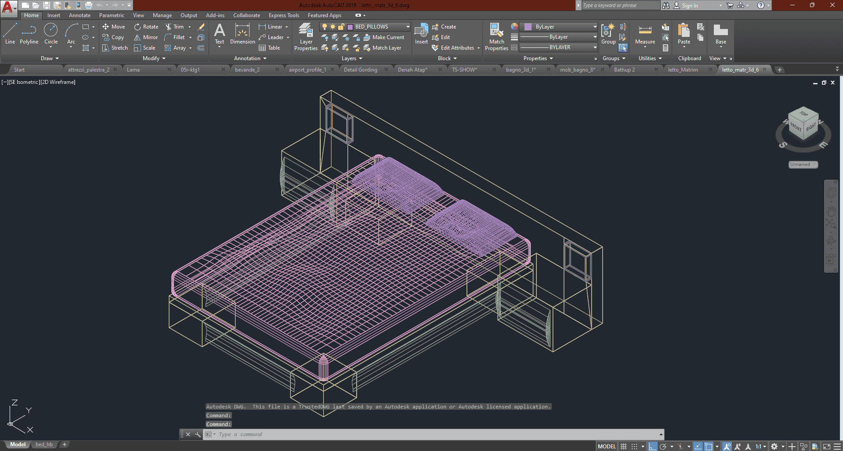Open the Quick Calculator icon
Screen dimensions: 843x451
pyautogui.click(x=666, y=48)
